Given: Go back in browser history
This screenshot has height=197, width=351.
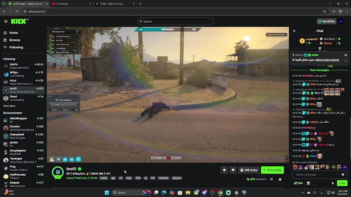Looking at the screenshot, I should (4, 11).
